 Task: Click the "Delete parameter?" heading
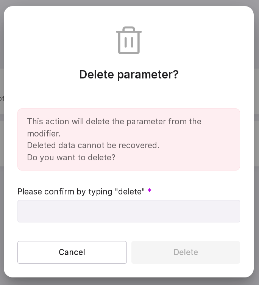tap(129, 75)
